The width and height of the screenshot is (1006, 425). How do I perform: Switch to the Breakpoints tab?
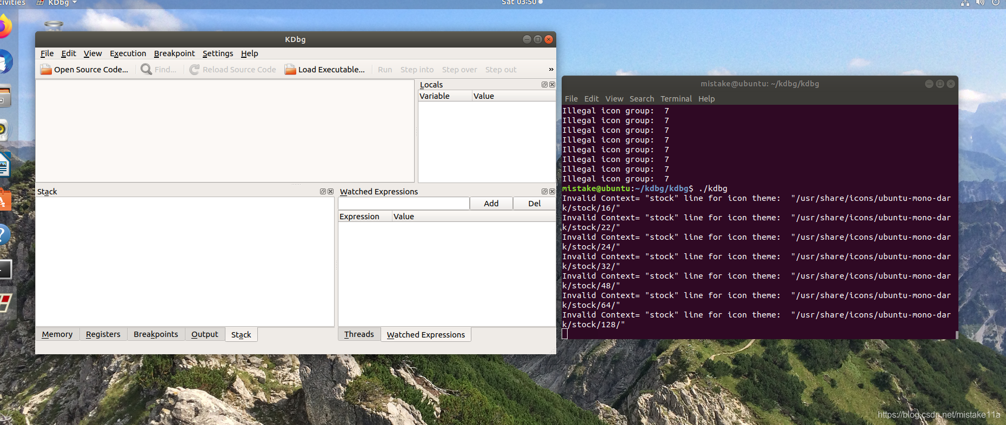click(156, 334)
